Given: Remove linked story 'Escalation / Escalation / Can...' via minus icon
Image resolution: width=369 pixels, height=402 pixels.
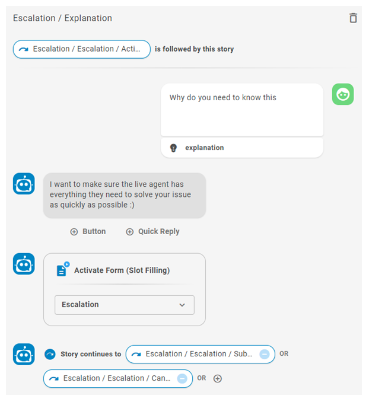Looking at the screenshot, I should tap(182, 378).
